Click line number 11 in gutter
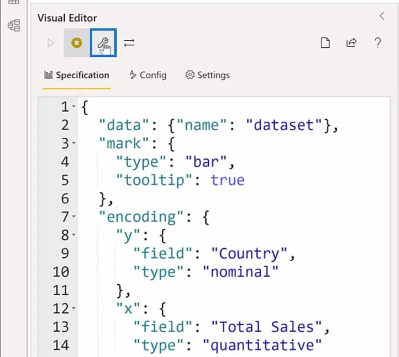 pos(61,290)
